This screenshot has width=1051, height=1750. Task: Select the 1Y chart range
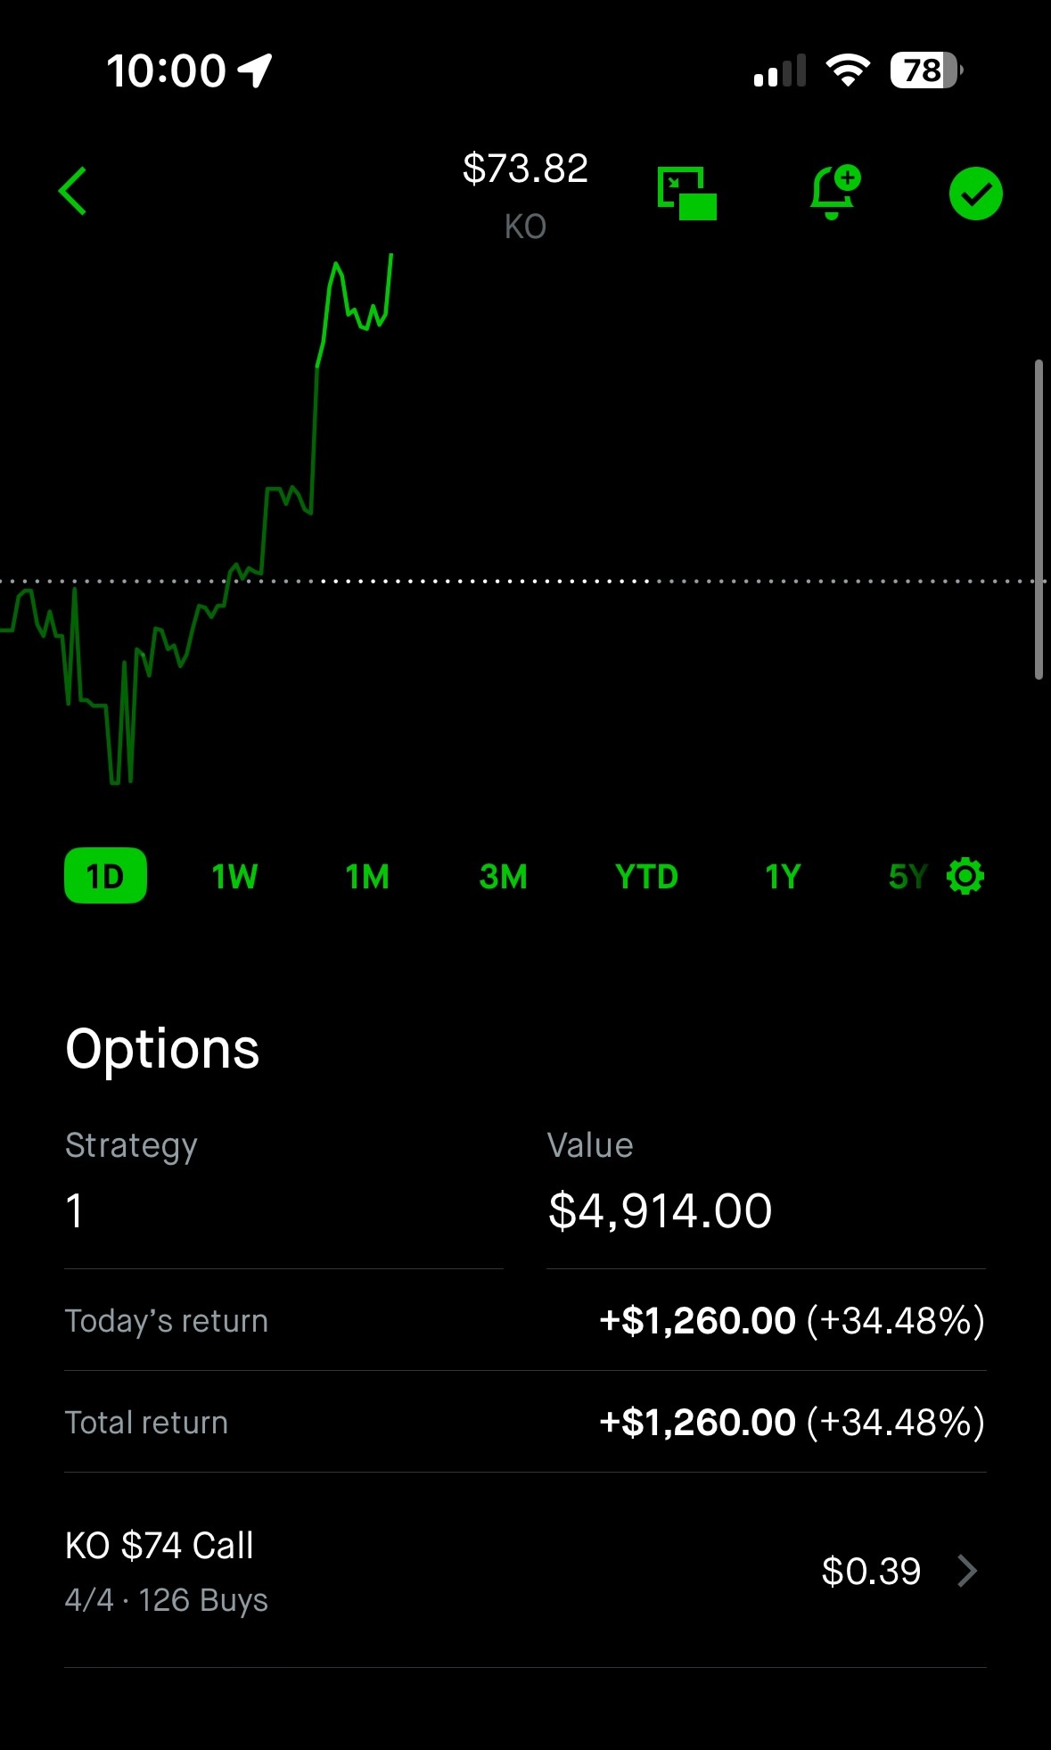pyautogui.click(x=783, y=877)
